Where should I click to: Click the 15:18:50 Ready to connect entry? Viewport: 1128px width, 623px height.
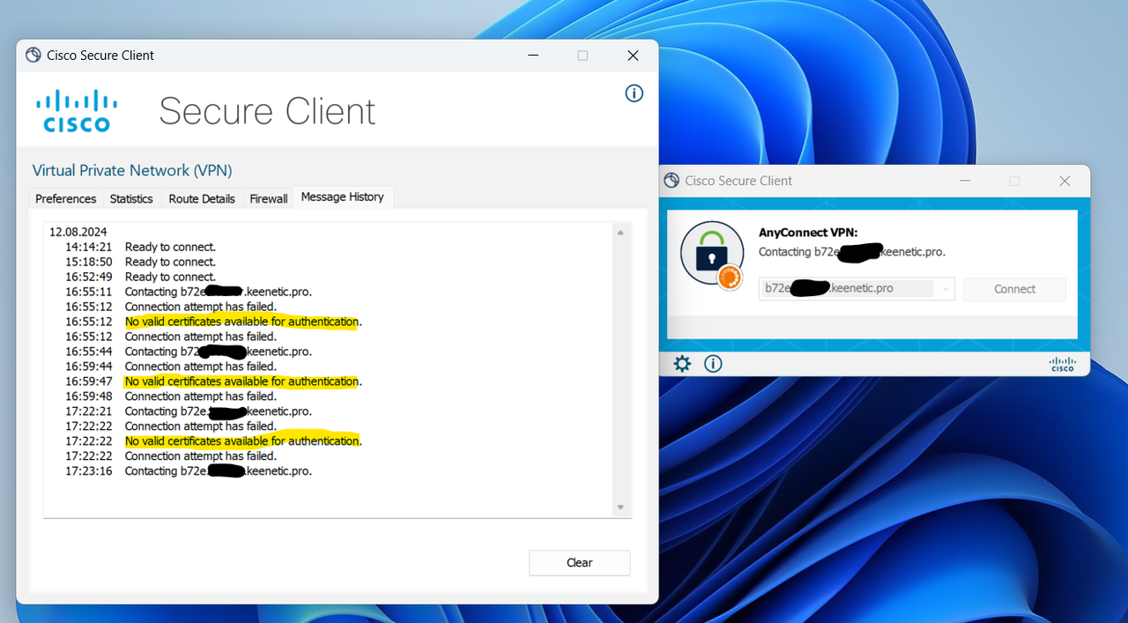140,262
